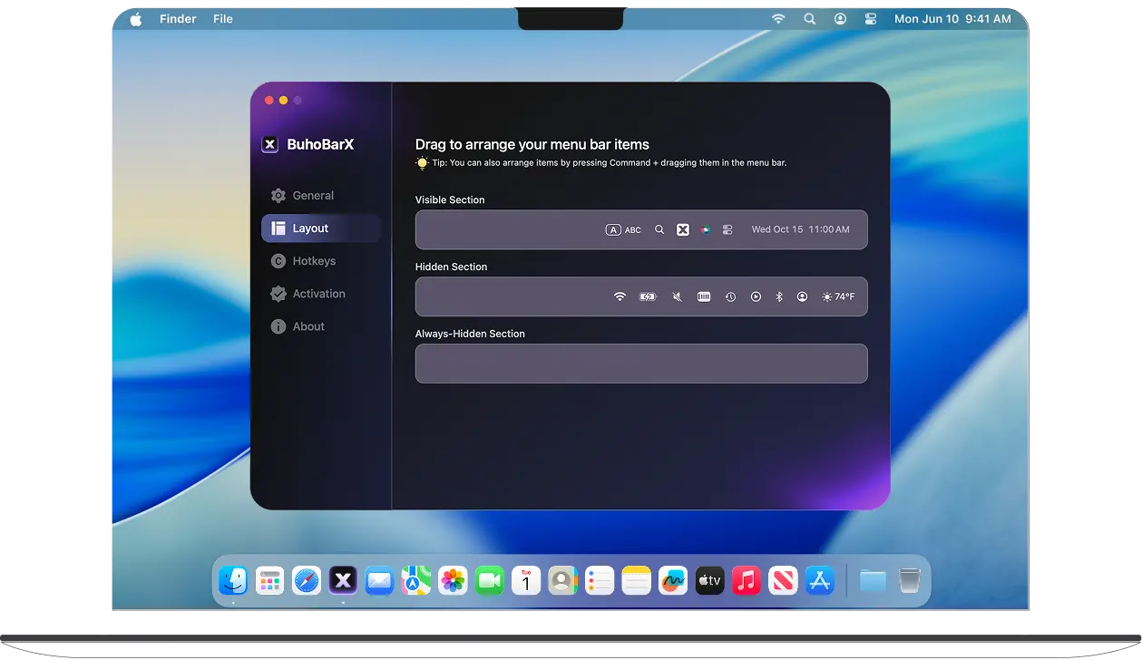The image size is (1142, 660).
Task: Open the File menu in menu bar
Action: point(223,19)
